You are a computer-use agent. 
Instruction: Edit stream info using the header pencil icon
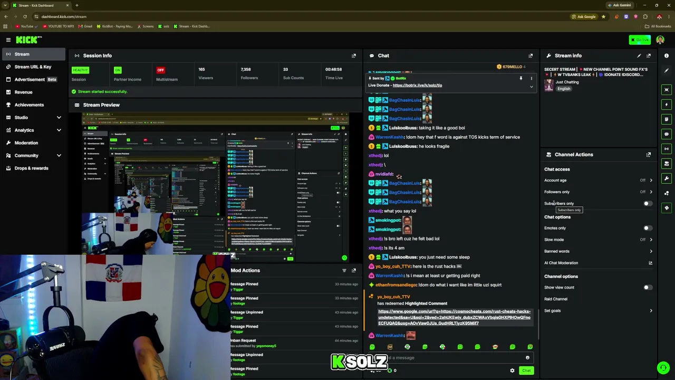click(x=639, y=55)
